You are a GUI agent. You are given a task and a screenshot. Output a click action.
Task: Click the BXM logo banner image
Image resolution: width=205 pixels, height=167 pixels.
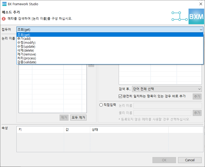196,16
